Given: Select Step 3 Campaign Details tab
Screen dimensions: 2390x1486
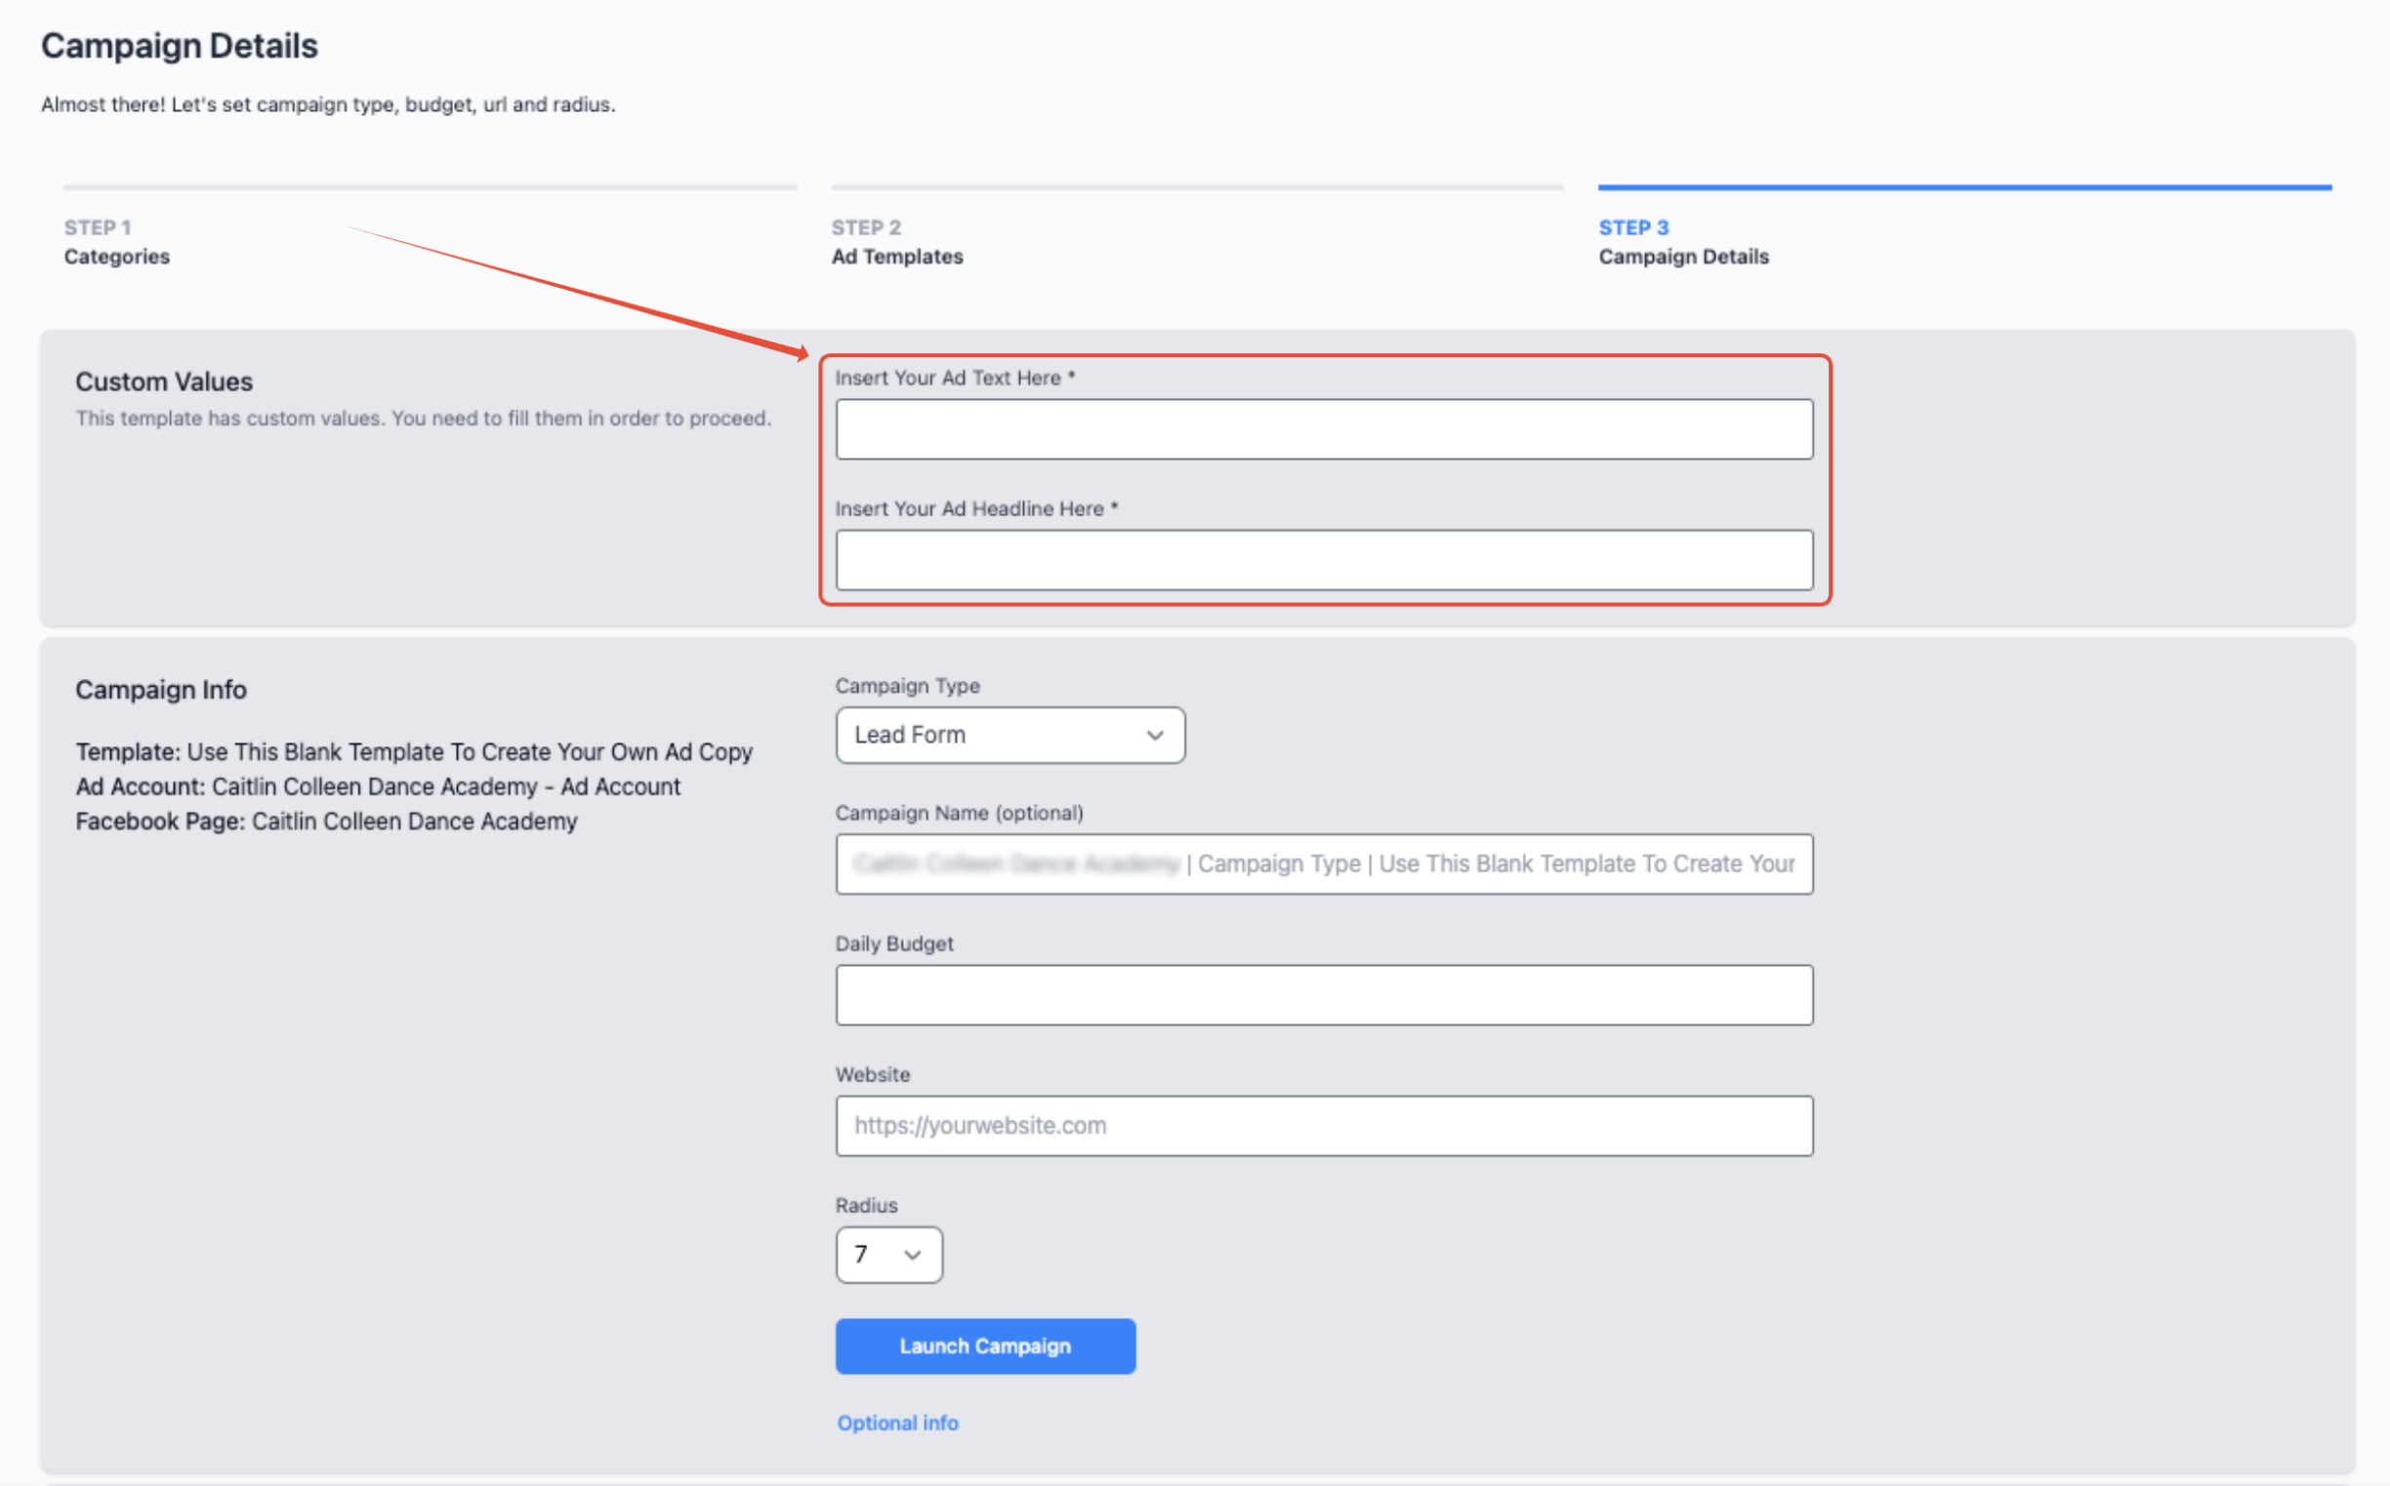Looking at the screenshot, I should click(x=1682, y=243).
